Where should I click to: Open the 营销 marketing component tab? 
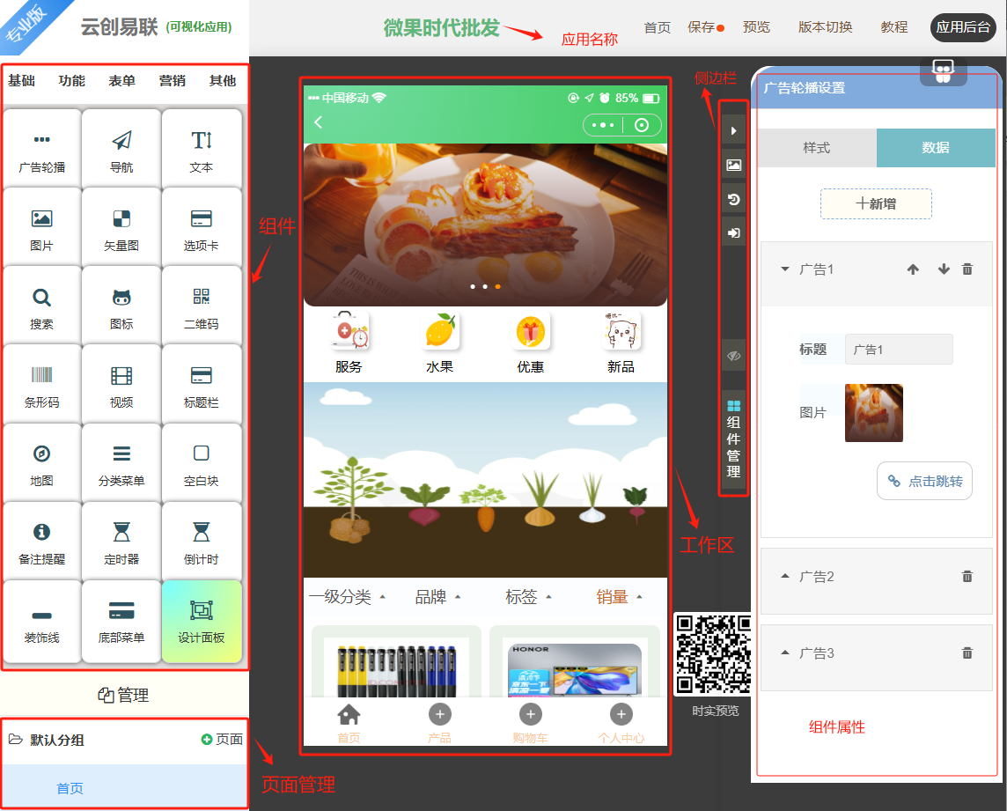(x=172, y=81)
